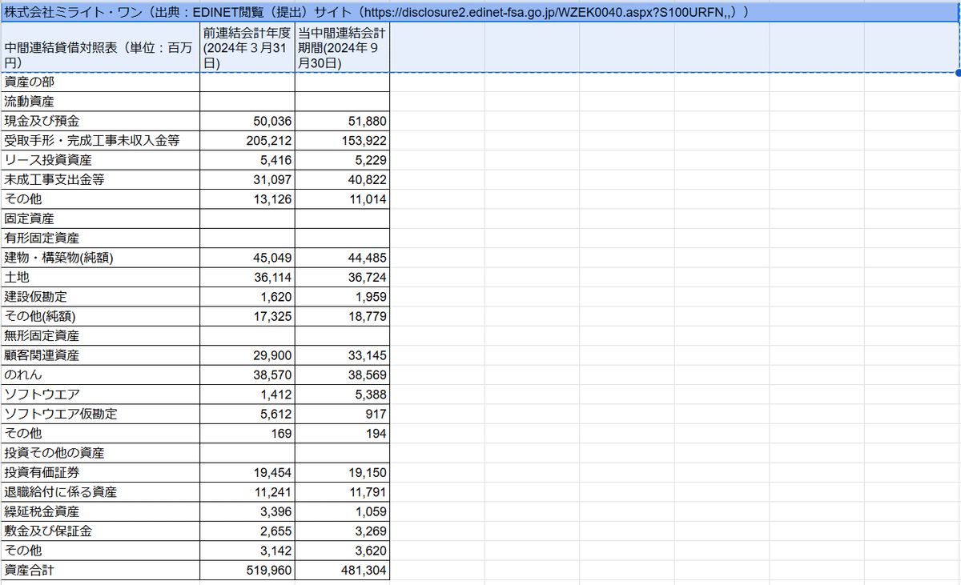Select the total value 519,960
This screenshot has width=961, height=585.
pyautogui.click(x=247, y=570)
